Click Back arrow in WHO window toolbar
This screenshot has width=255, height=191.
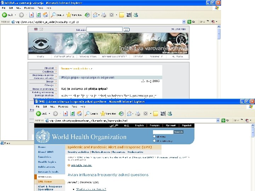[39, 114]
